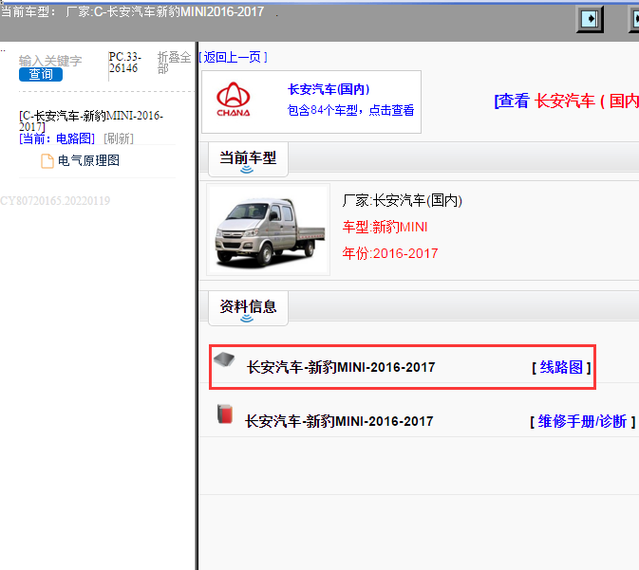Click the 查询 search button
The height and width of the screenshot is (570, 639).
41,75
